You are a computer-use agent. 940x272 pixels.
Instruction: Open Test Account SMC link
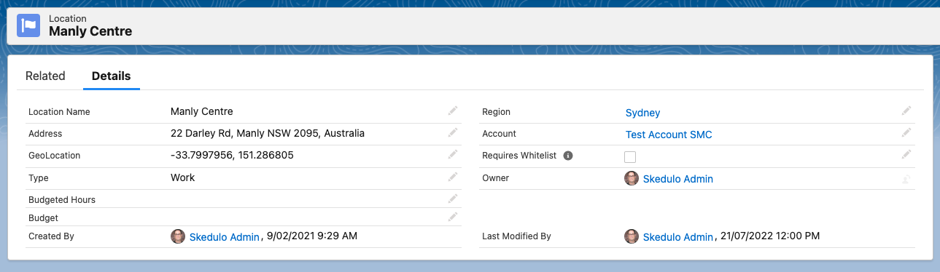point(669,135)
